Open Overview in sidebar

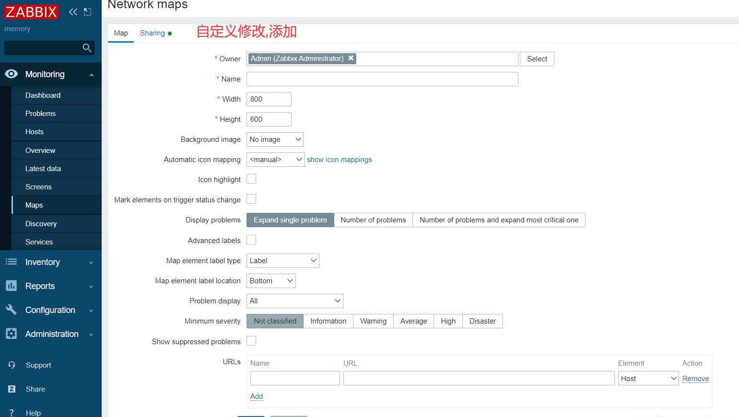point(57,150)
